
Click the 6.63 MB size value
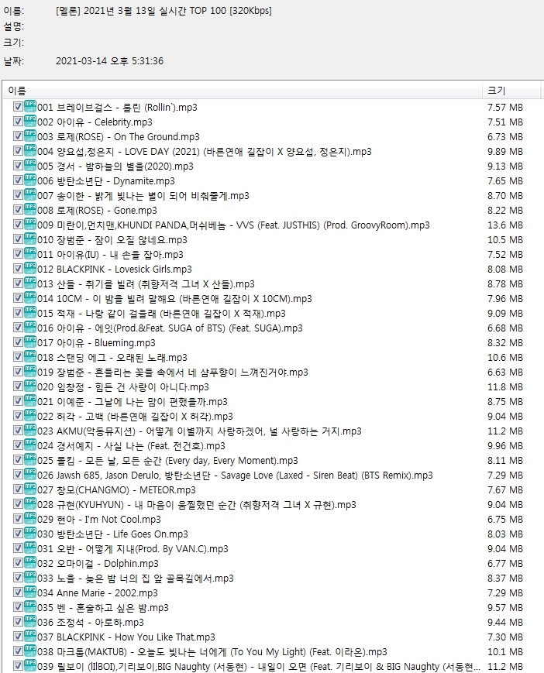coord(505,372)
